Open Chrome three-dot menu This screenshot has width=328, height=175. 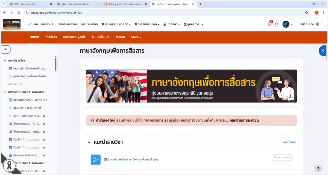click(x=324, y=13)
